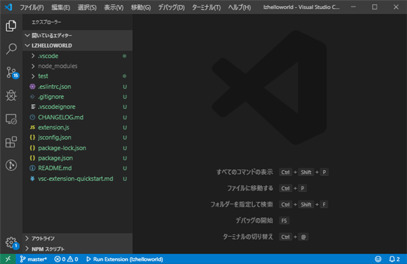Expand the test folder
The width and height of the screenshot is (407, 264).
pyautogui.click(x=78, y=76)
